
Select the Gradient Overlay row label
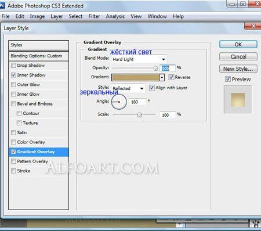36,151
